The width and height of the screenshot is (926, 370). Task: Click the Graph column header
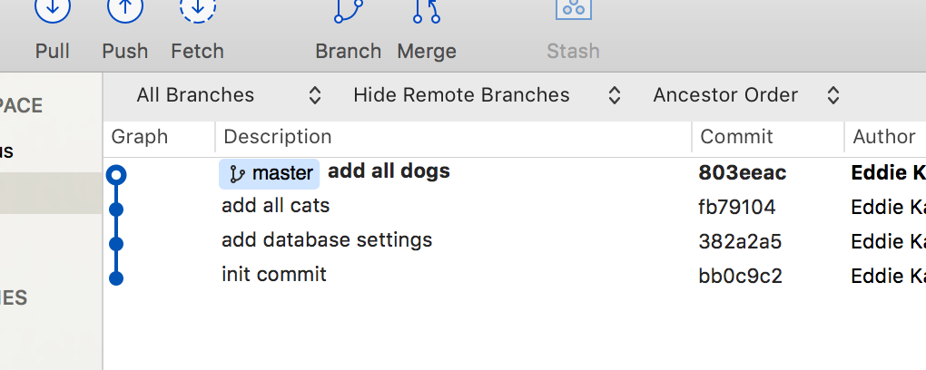(139, 137)
